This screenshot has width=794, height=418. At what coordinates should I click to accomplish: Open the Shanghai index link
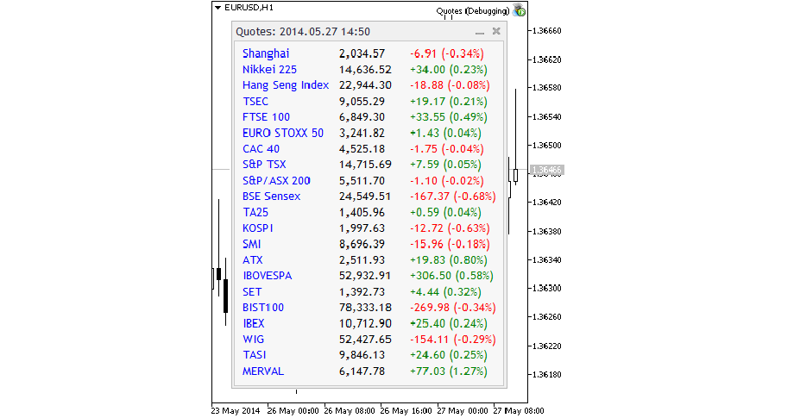(266, 53)
